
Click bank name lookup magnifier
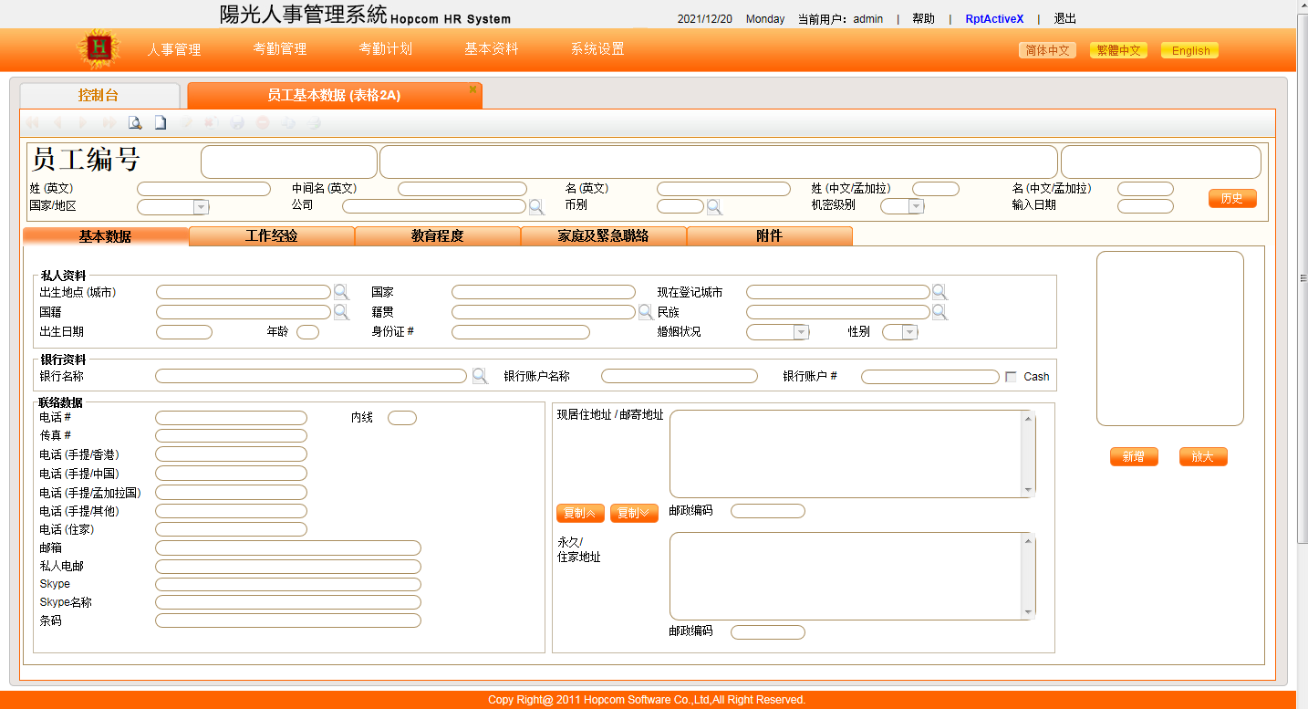(480, 376)
